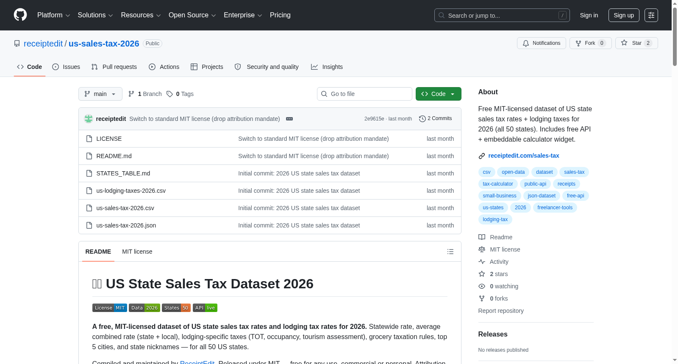Click the receiptedit avatar in commit row
This screenshot has width=678, height=364.
pos(89,119)
